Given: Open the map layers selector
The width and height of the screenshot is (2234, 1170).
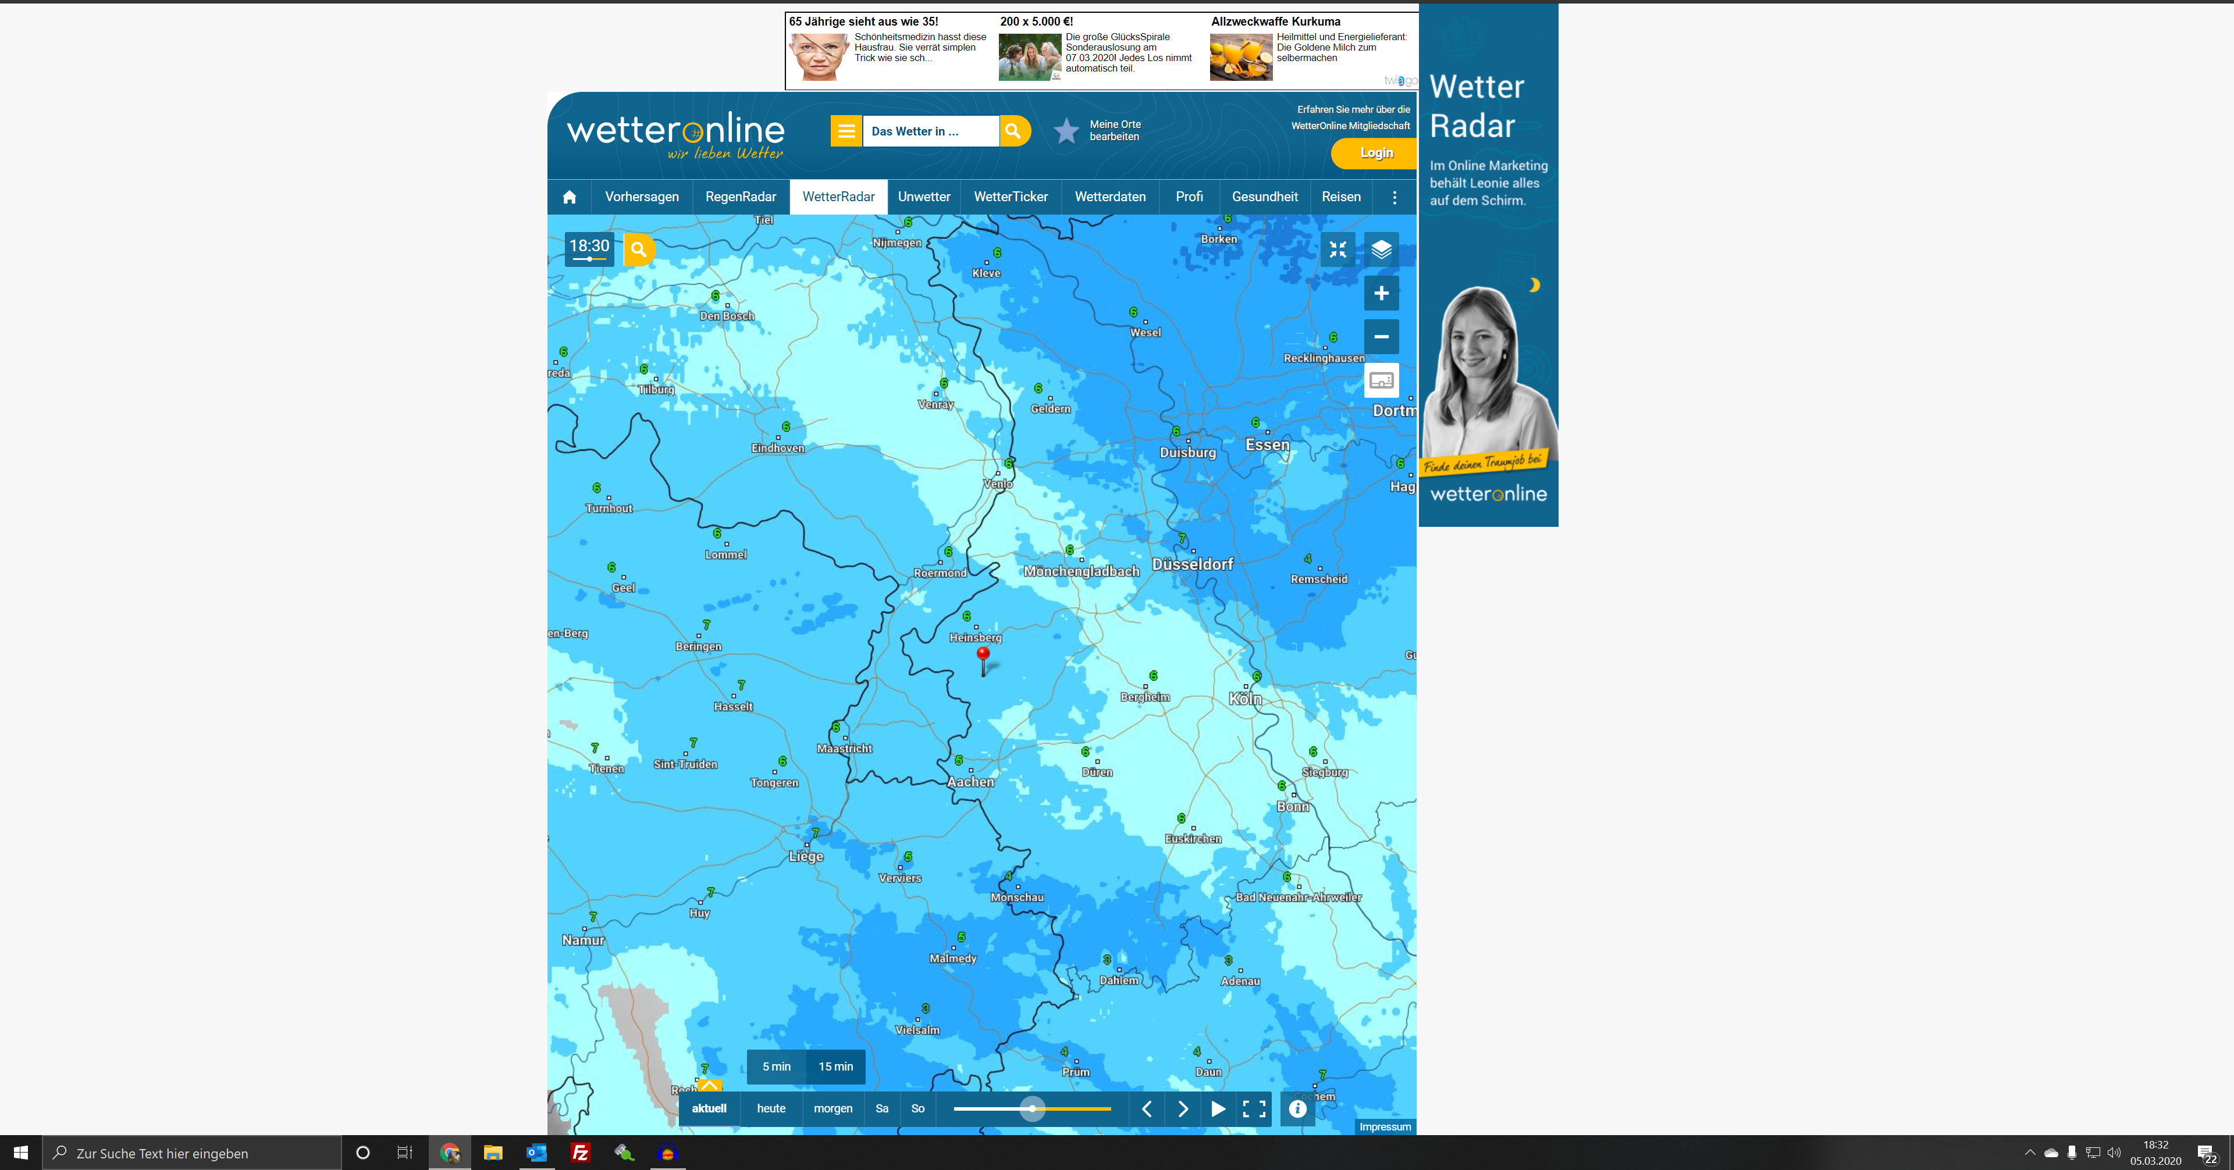Looking at the screenshot, I should point(1382,249).
